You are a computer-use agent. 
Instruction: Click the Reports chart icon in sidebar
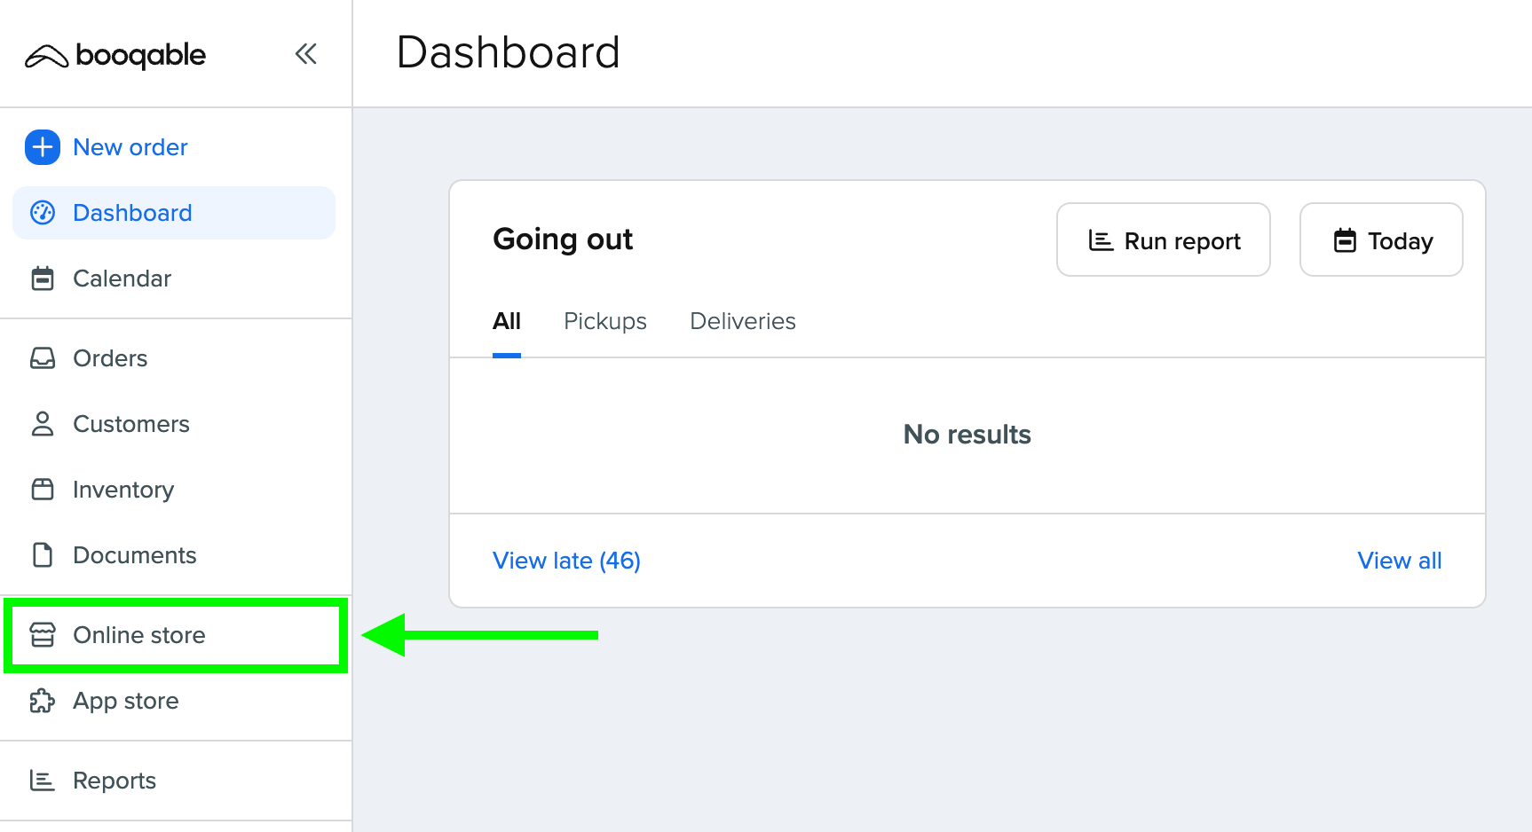(43, 781)
